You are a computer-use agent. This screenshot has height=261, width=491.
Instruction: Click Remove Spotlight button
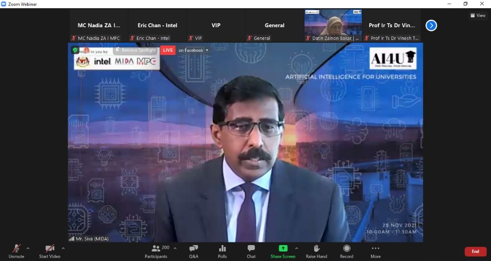pos(135,50)
